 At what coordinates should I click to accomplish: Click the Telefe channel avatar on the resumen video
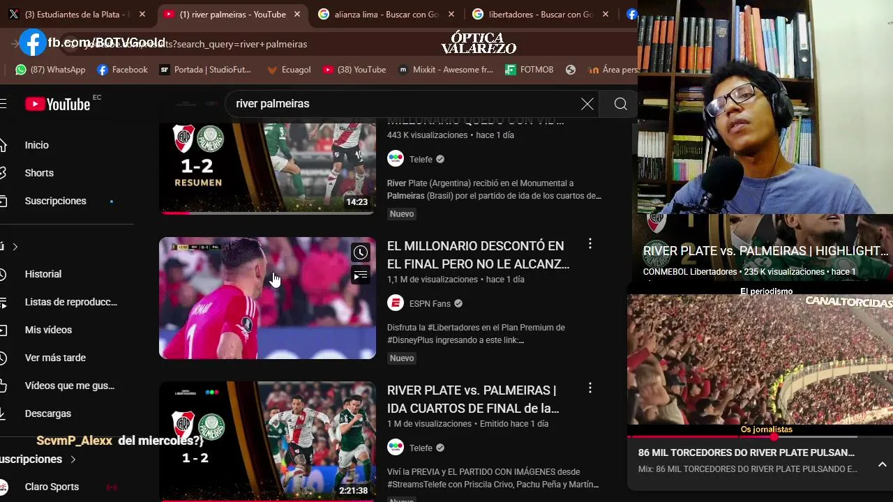pos(396,159)
